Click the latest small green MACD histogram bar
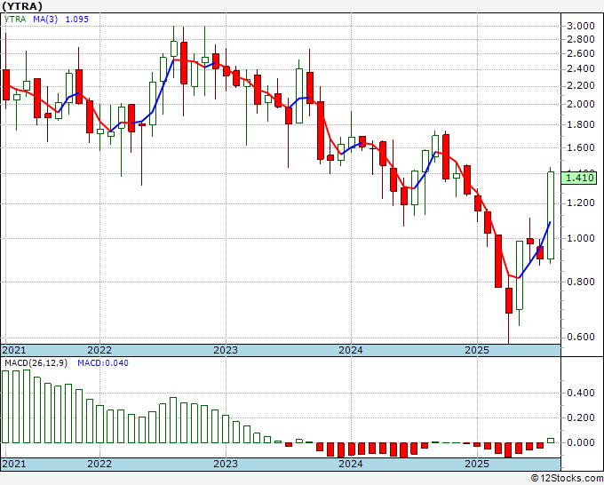This screenshot has width=604, height=485. (551, 441)
